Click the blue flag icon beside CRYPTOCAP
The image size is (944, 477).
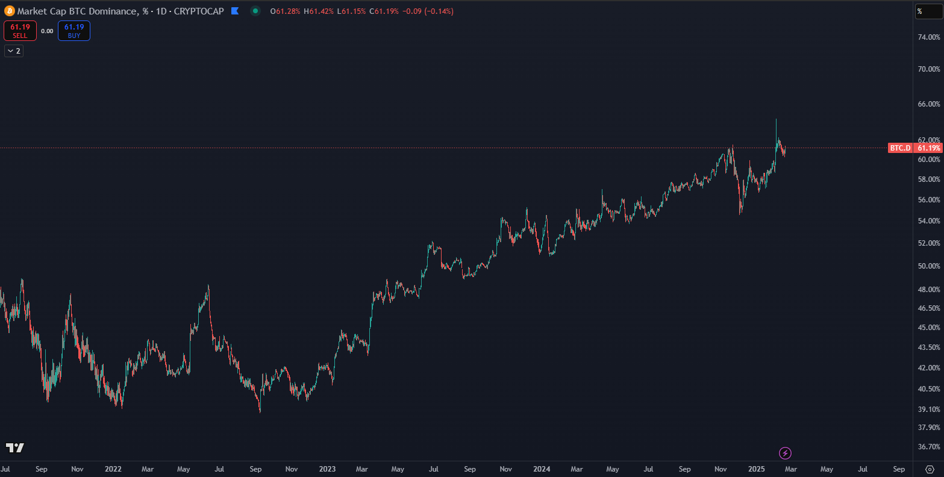click(x=236, y=11)
